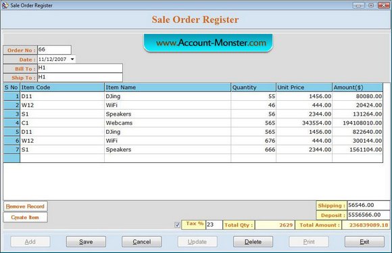Click the Deposit amount field
Viewport: 392px width, 253px height.
point(368,215)
